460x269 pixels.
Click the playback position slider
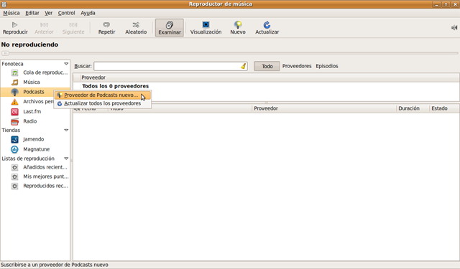click(230, 53)
